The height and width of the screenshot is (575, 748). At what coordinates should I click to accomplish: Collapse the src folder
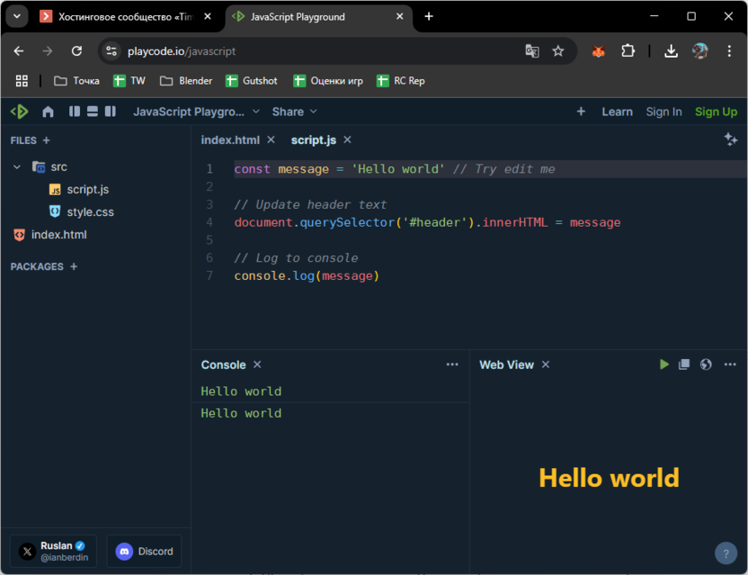(17, 167)
